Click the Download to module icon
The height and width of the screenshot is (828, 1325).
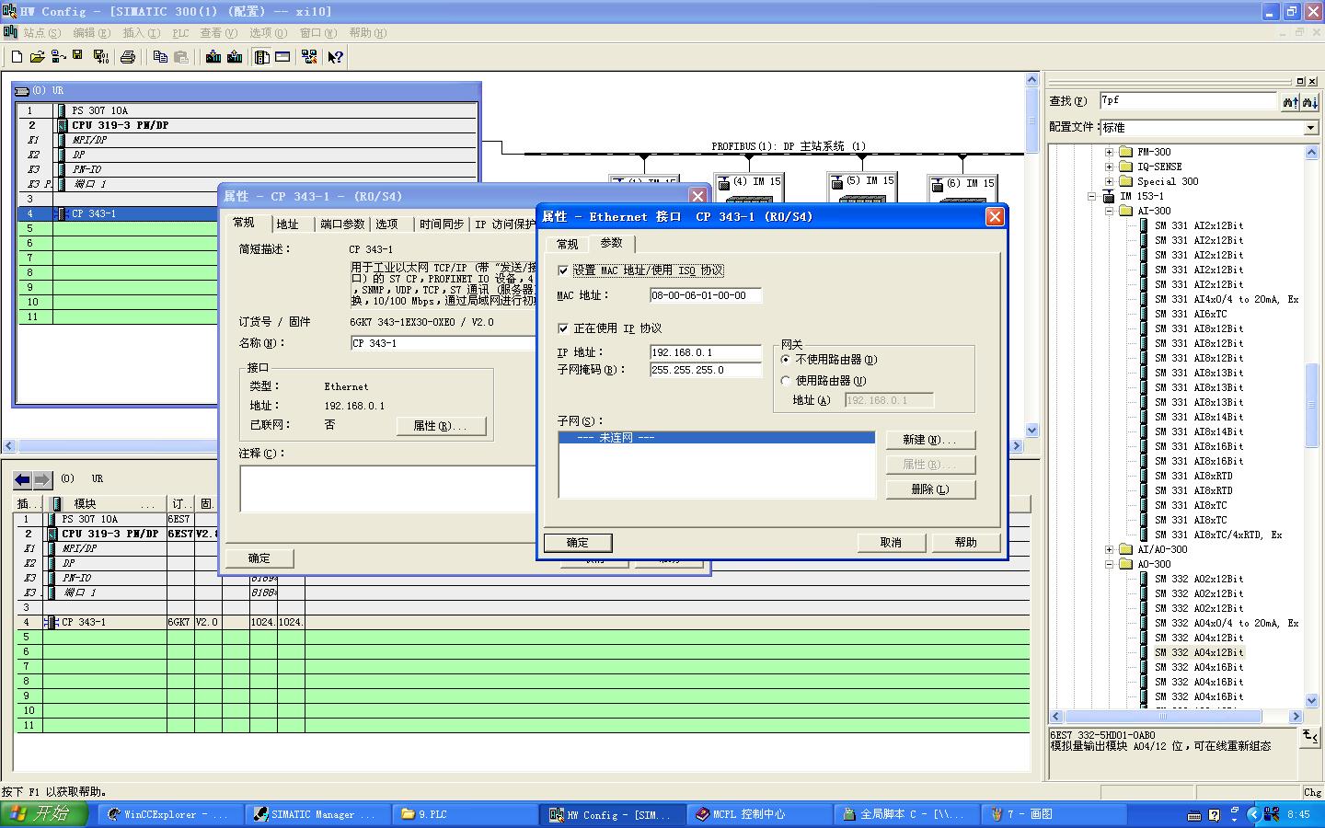[213, 57]
